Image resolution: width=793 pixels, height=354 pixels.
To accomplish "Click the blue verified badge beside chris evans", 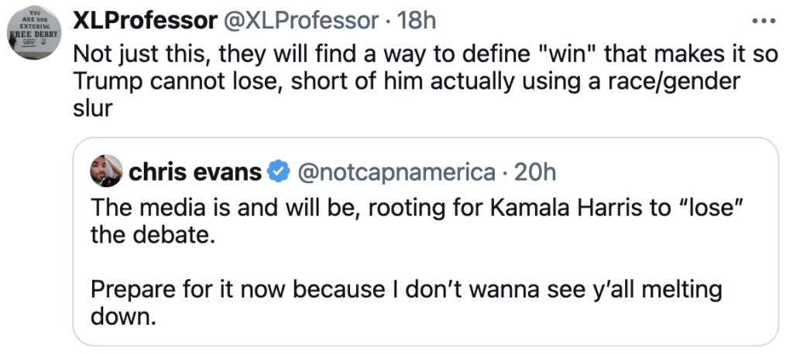I will 278,172.
